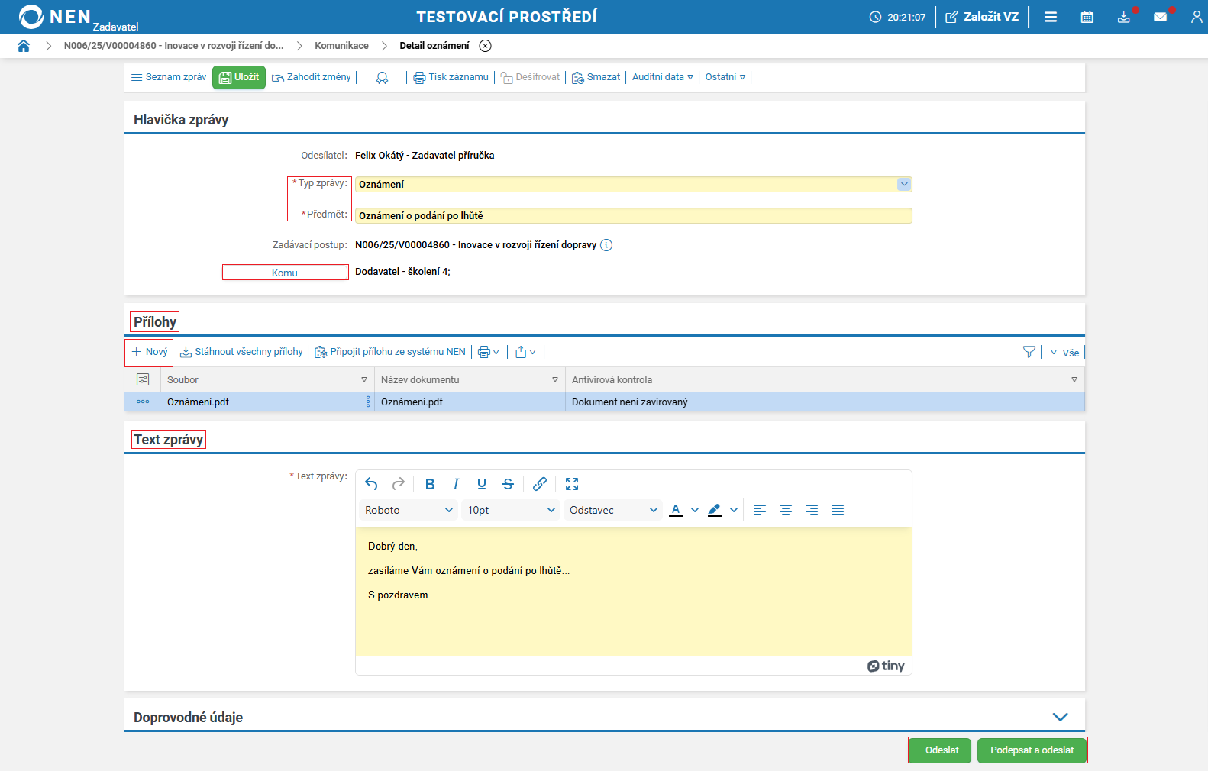The image size is (1208, 771).
Task: Click the undo arrow in editor toolbar
Action: (372, 484)
